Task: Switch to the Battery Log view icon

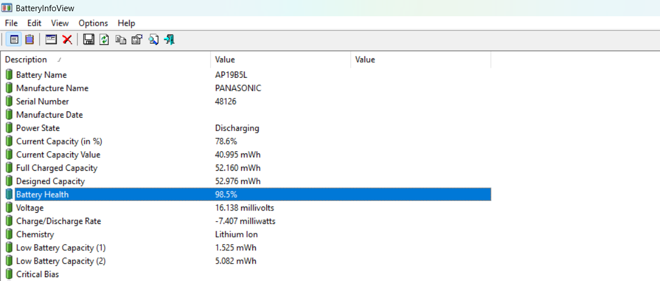Action: click(29, 40)
